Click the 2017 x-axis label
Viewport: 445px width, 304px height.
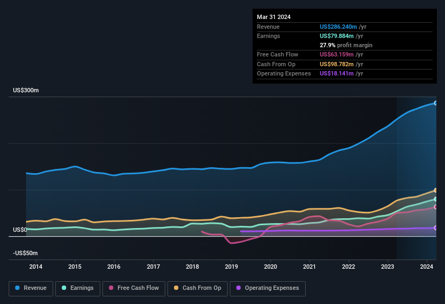[x=153, y=267]
